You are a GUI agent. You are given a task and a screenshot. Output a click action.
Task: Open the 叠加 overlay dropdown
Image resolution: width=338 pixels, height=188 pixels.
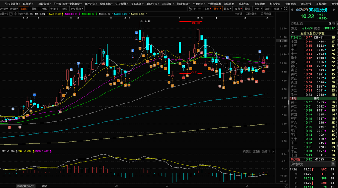pyautogui.click(x=227, y=8)
